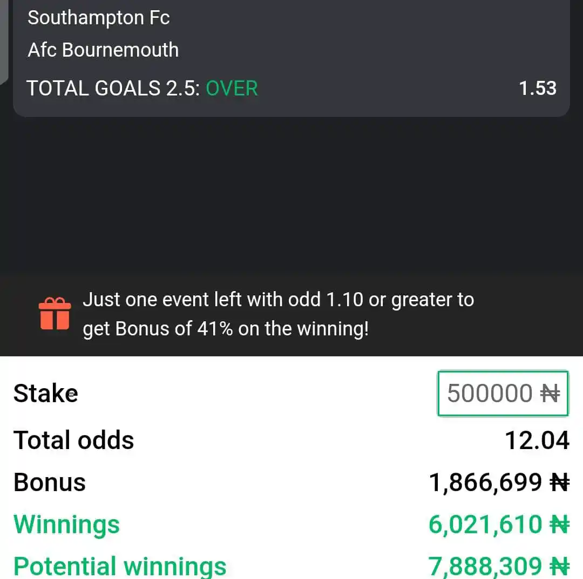Click the orange gift bonus icon
The width and height of the screenshot is (583, 579).
(55, 313)
